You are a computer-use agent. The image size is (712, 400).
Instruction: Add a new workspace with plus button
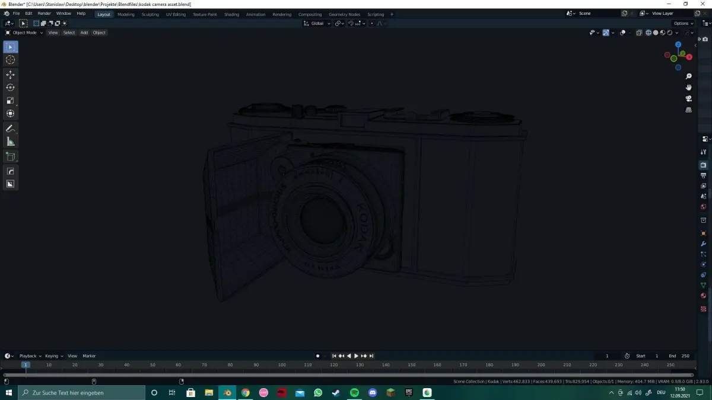pos(392,14)
